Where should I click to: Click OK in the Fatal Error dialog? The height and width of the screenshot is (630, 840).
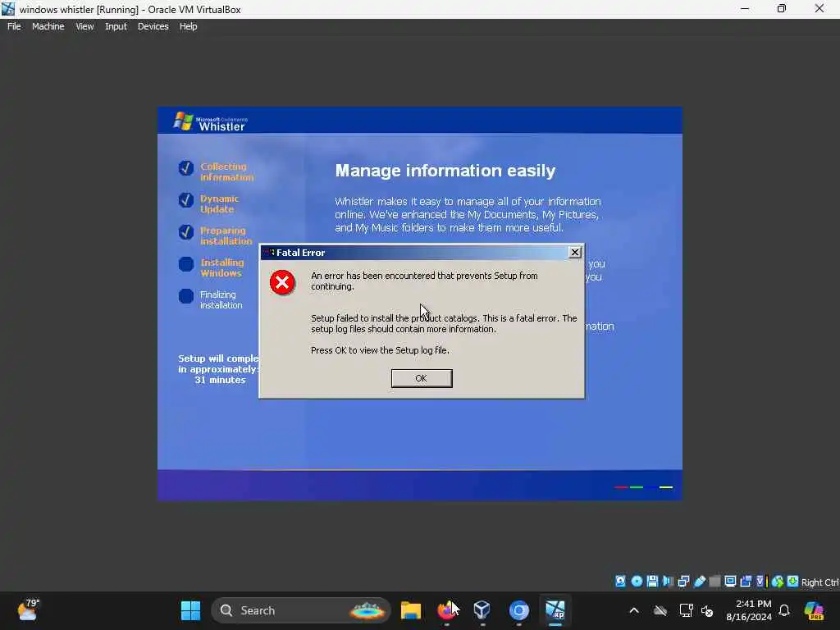[422, 378]
